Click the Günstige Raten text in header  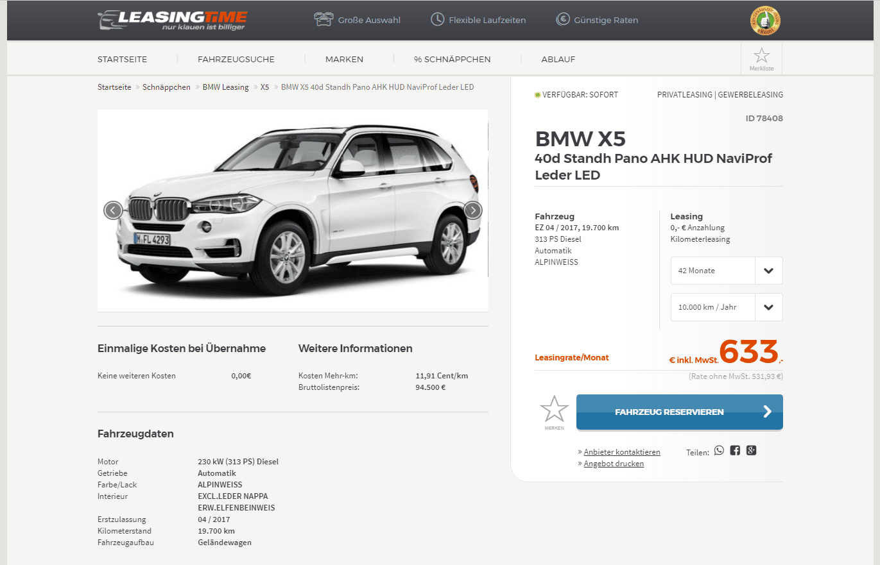(607, 21)
